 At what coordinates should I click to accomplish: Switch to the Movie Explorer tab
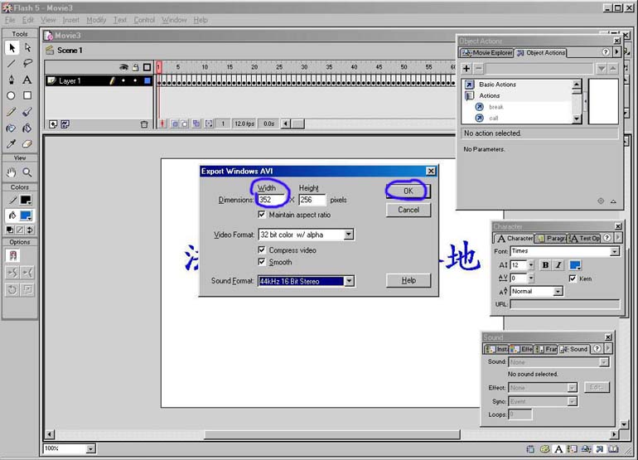[x=487, y=53]
